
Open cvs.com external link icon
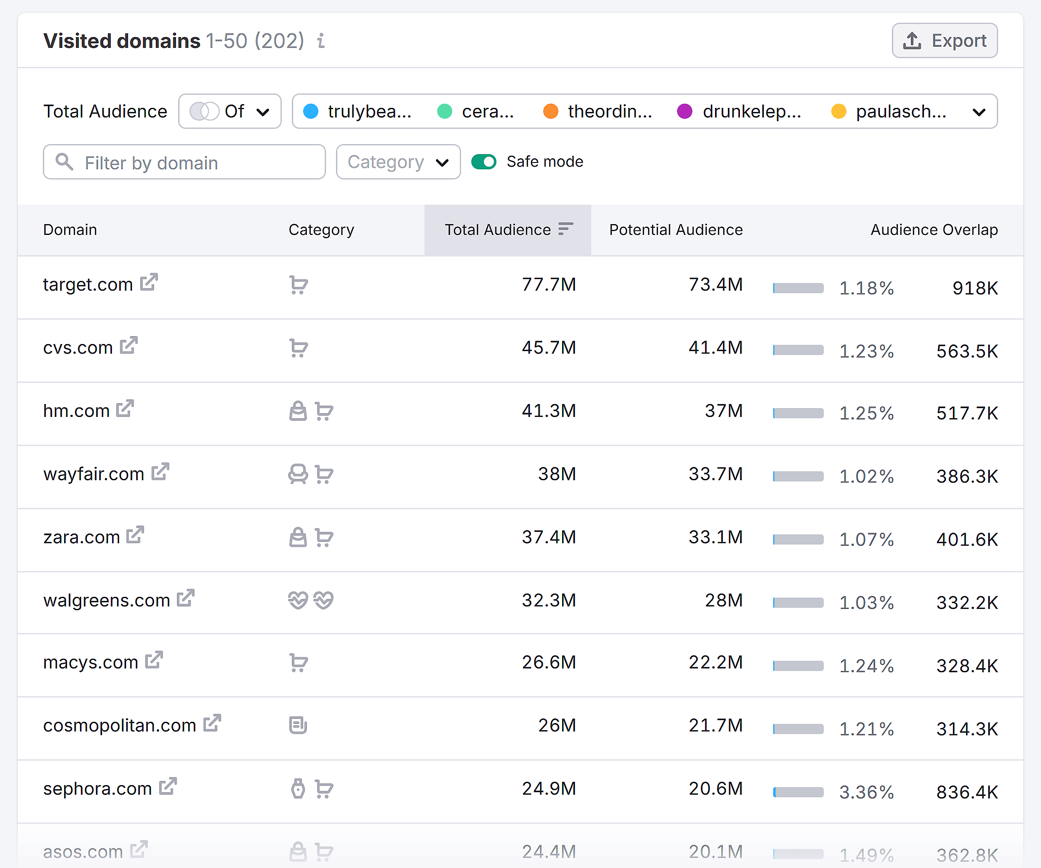pos(129,346)
